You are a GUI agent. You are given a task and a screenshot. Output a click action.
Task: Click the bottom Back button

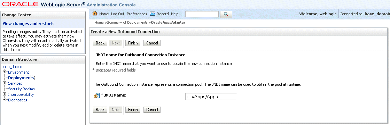click(x=100, y=110)
